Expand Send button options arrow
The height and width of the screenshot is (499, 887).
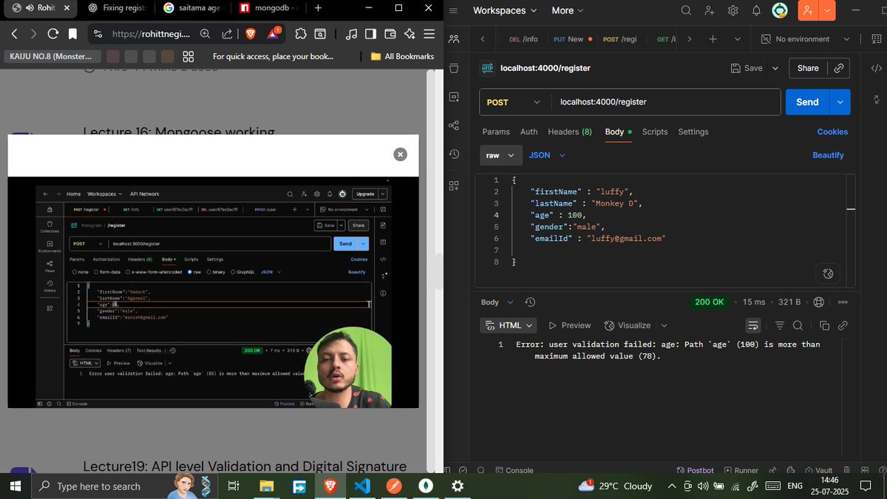840,102
